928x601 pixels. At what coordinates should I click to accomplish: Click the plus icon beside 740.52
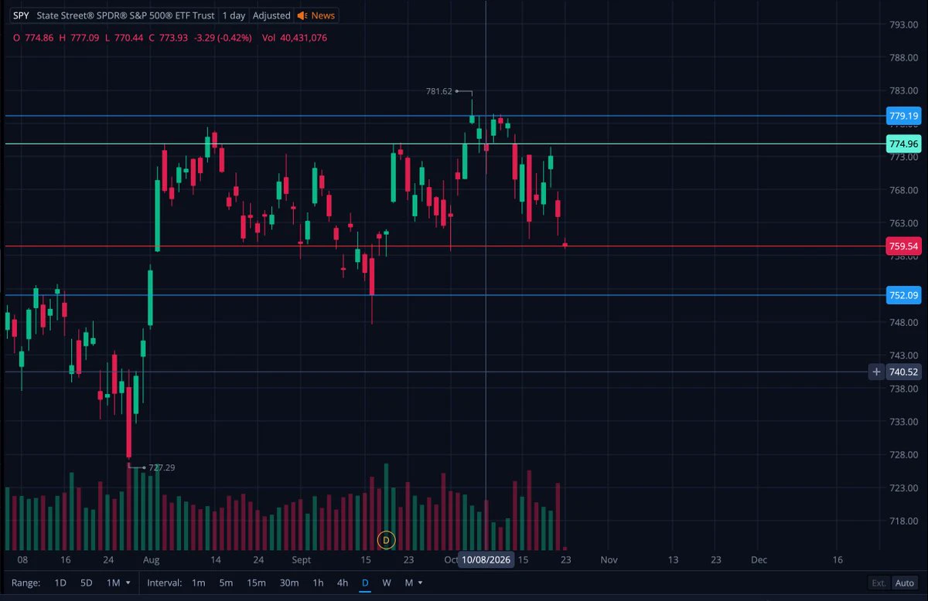pos(876,372)
